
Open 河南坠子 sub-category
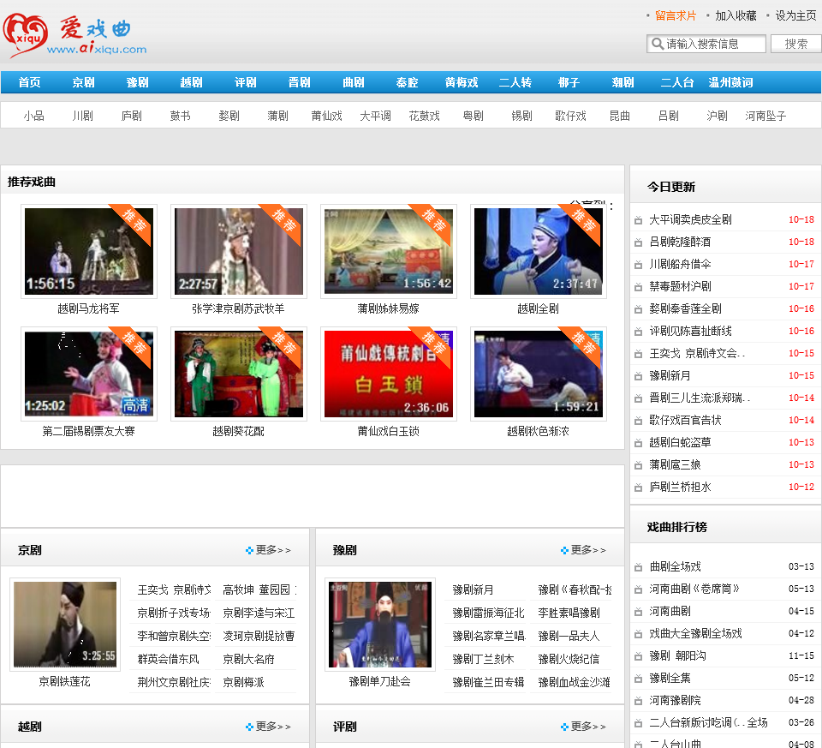point(765,116)
